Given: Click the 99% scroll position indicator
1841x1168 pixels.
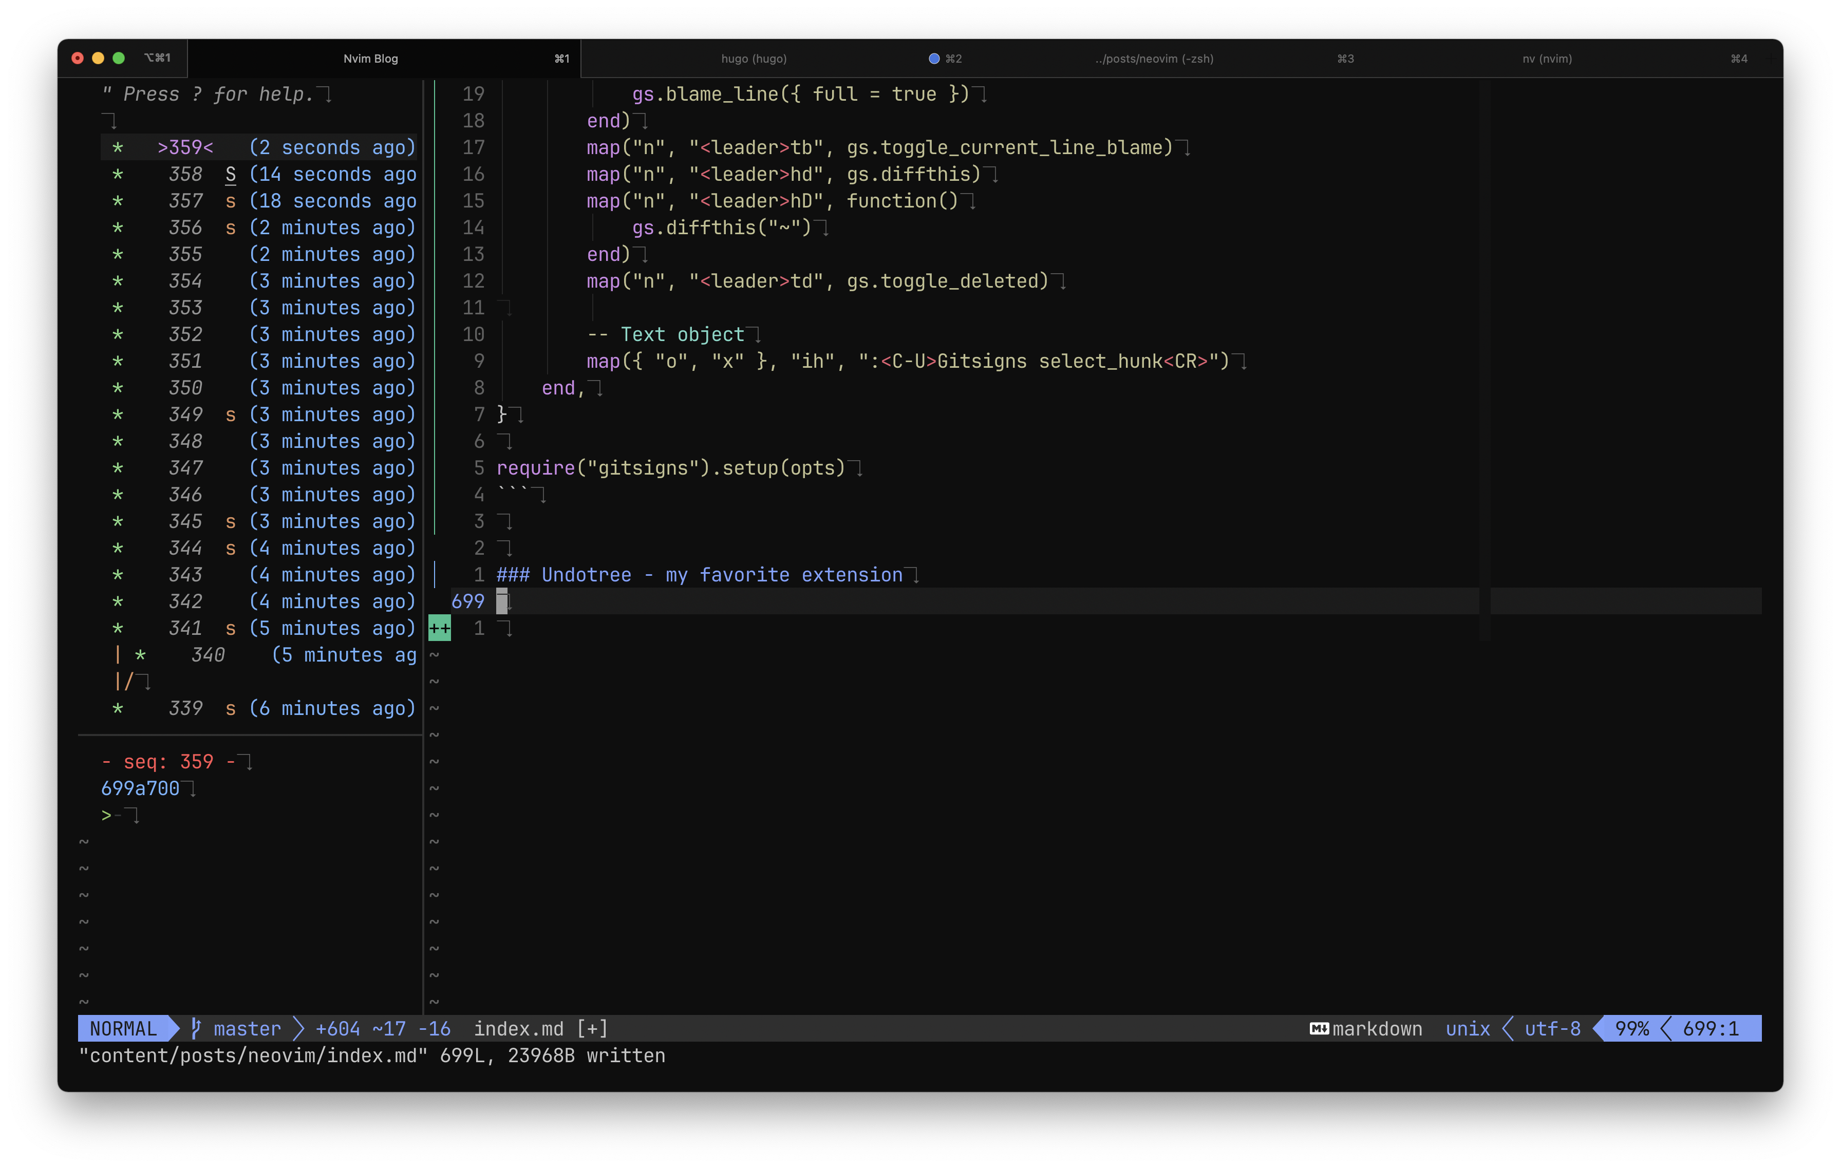Looking at the screenshot, I should click(1631, 1028).
